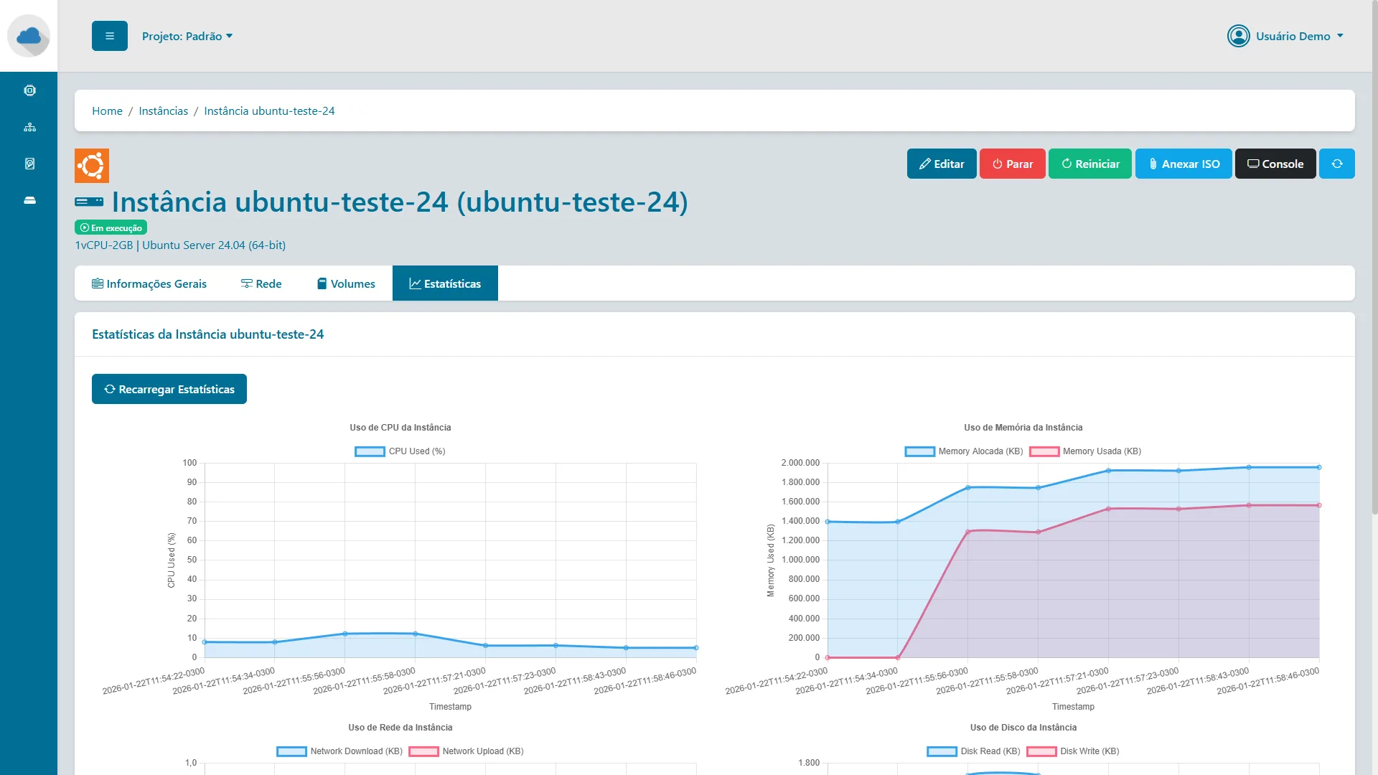Viewport: 1378px width, 775px height.
Task: Click the refresh icon next to Console
Action: [x=1337, y=164]
